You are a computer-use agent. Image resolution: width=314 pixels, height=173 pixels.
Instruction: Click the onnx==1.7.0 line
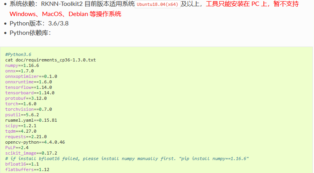click(19, 71)
